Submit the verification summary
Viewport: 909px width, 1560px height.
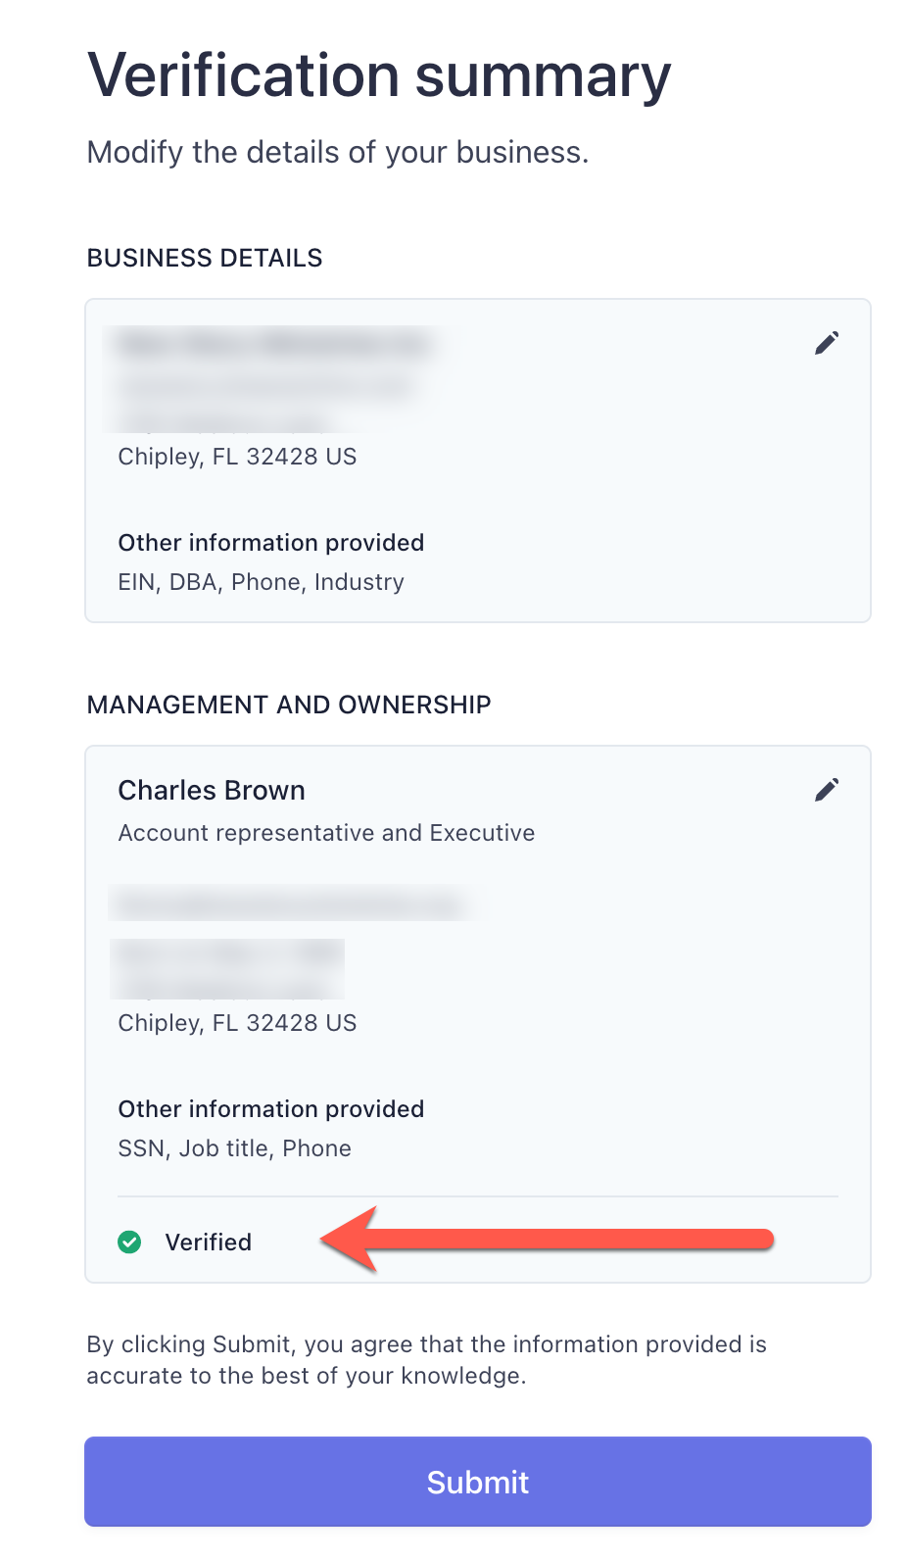(478, 1482)
